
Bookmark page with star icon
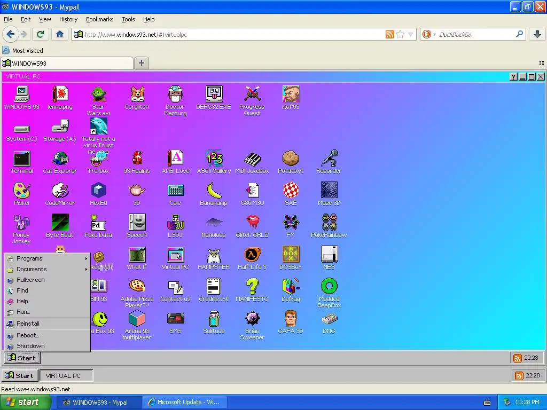400,34
